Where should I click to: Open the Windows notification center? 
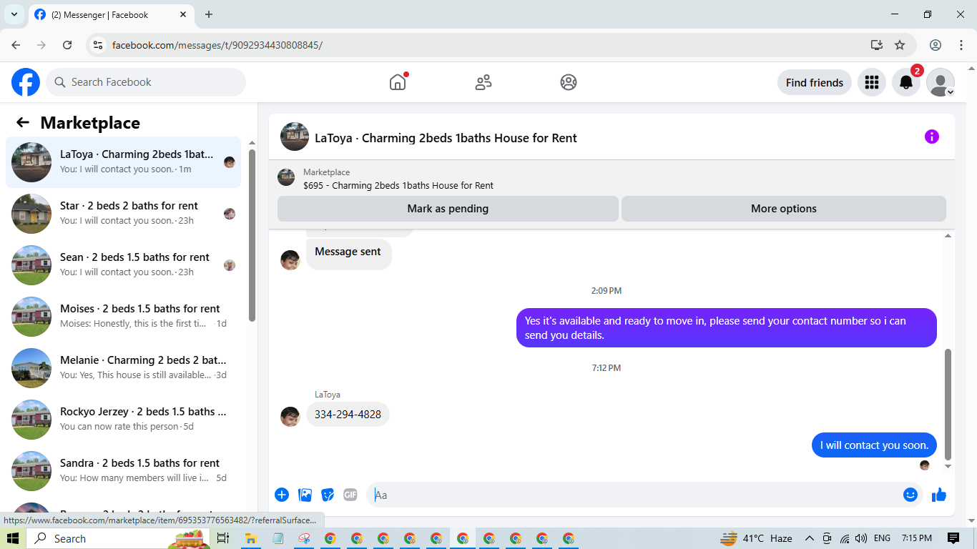point(953,538)
